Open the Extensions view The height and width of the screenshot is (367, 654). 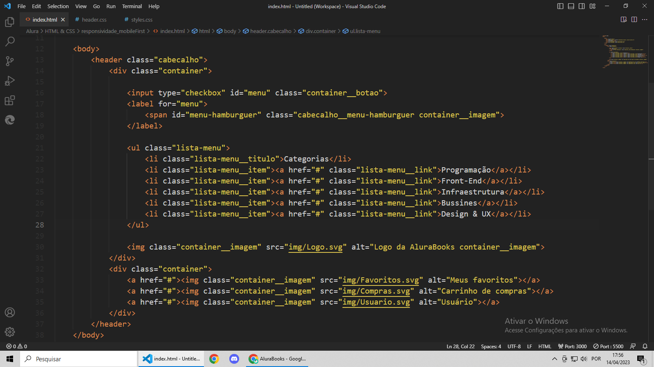[x=10, y=100]
